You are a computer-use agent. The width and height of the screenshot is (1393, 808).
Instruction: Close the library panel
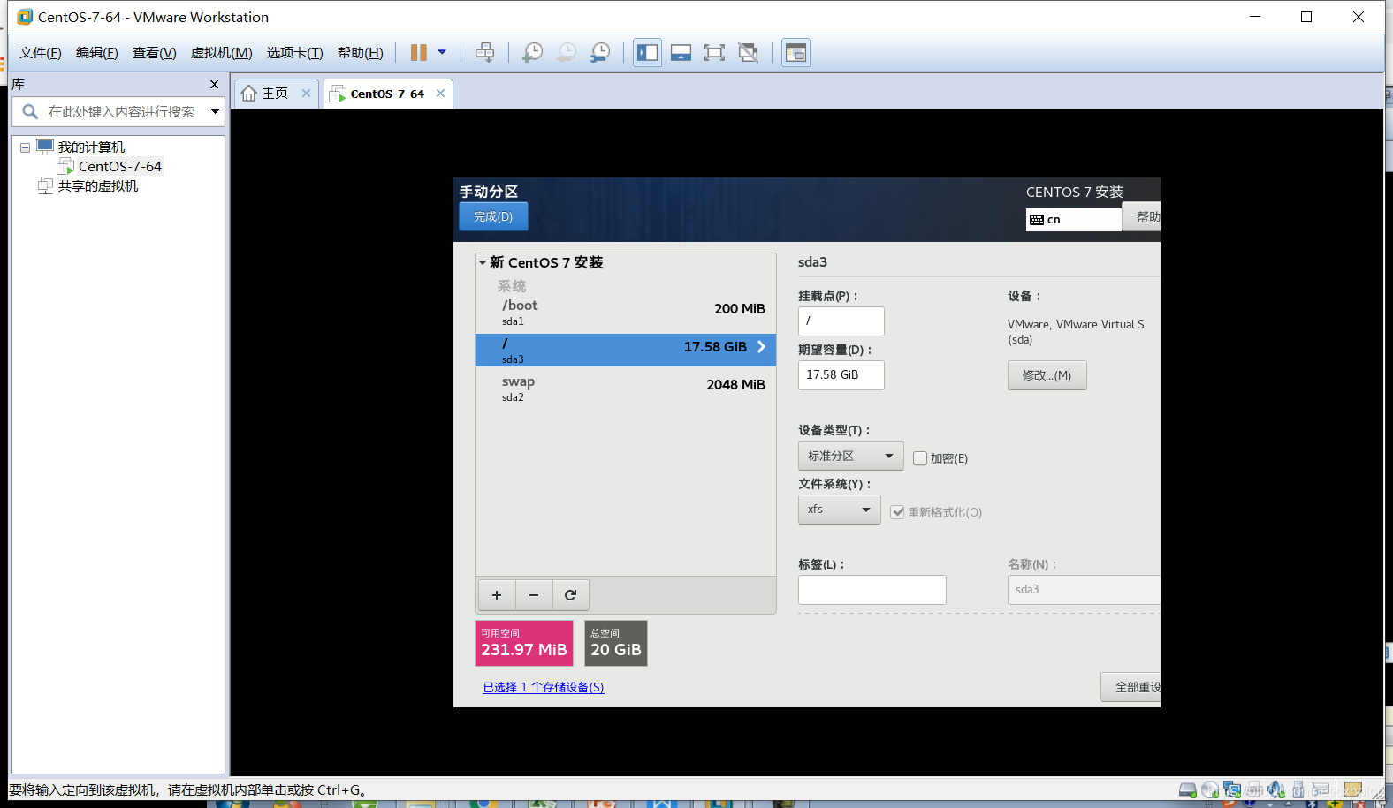click(x=214, y=84)
